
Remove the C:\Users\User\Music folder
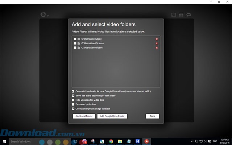(157, 39)
